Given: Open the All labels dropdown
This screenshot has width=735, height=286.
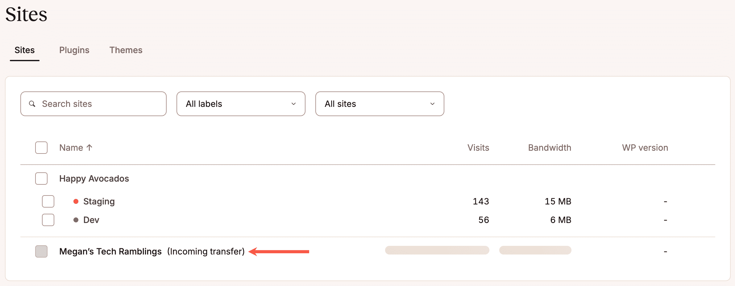Looking at the screenshot, I should point(241,104).
